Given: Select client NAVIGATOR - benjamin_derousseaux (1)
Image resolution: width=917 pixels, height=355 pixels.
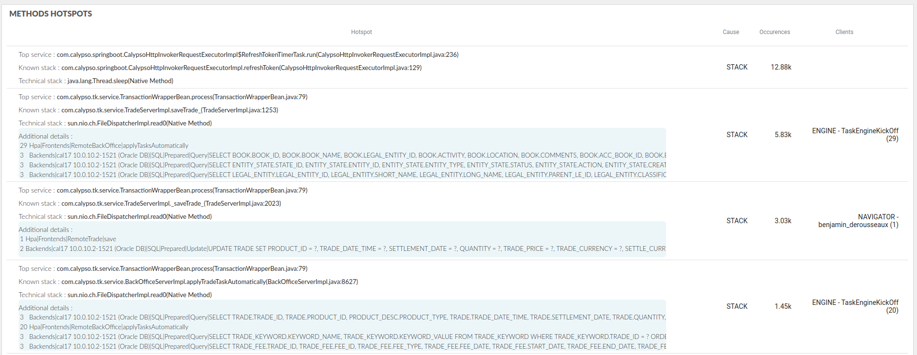Looking at the screenshot, I should point(858,221).
